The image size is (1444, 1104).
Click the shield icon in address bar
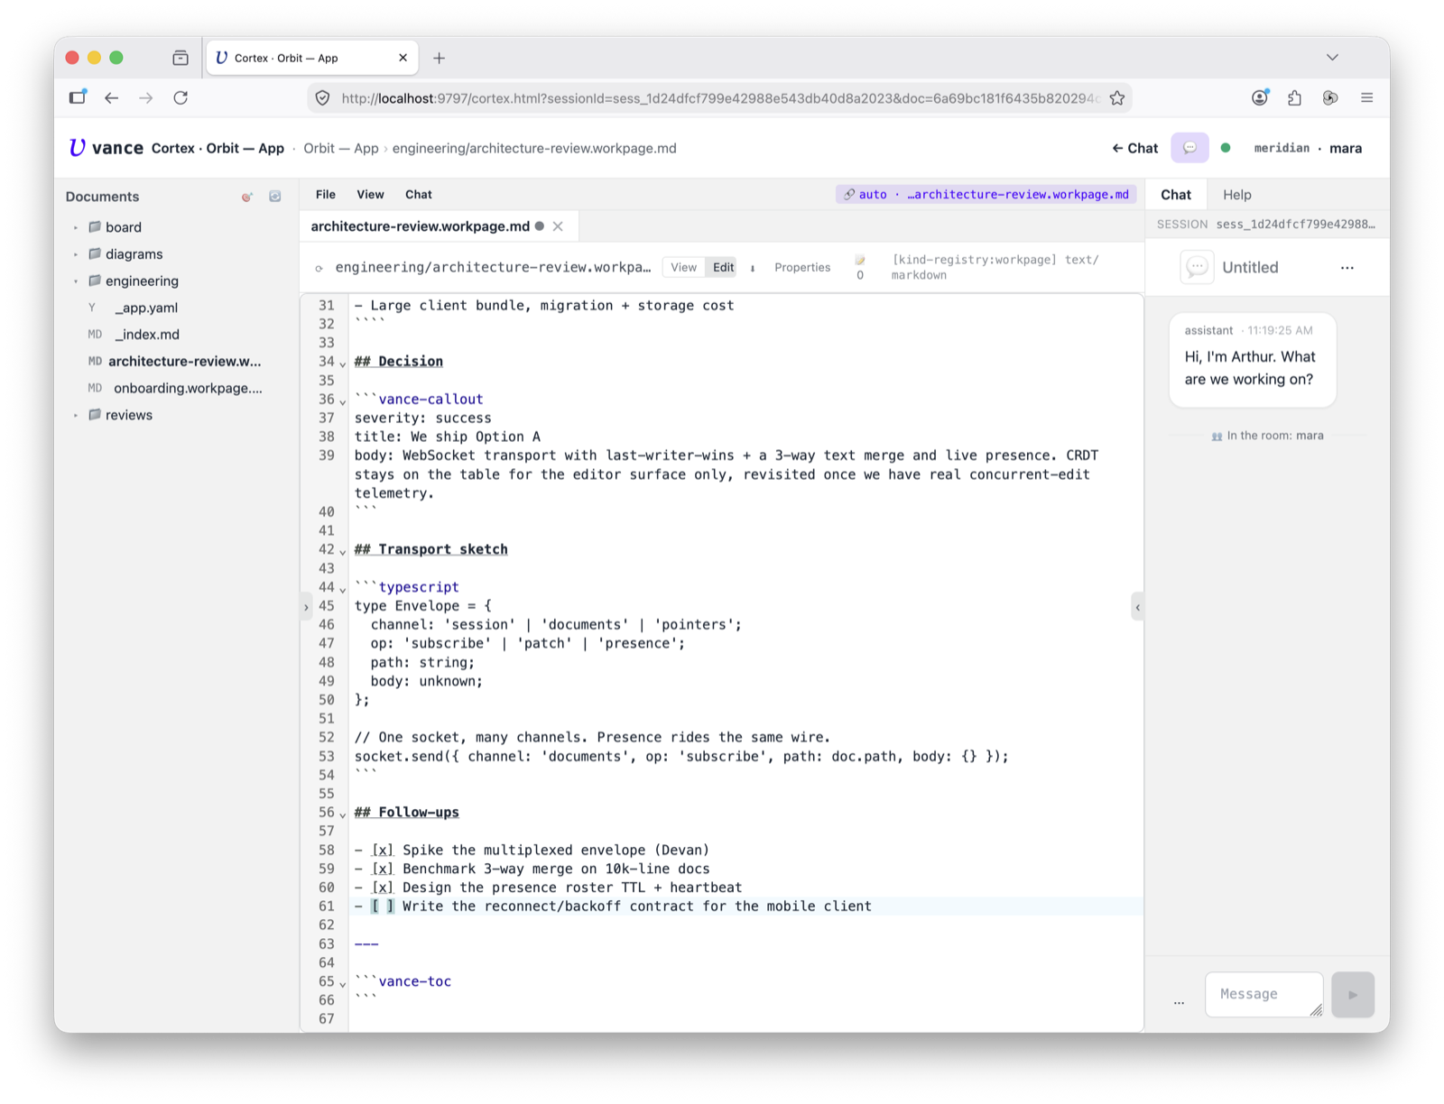tap(322, 98)
